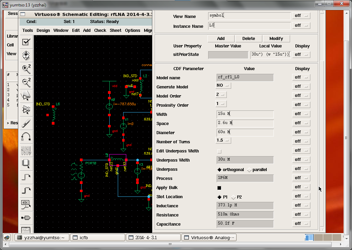
Task: Click the Zoom In by 2 icon
Action: tap(26, 69)
